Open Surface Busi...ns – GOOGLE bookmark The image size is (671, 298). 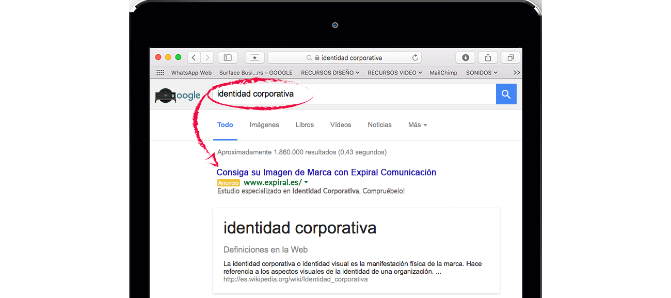coord(256,73)
